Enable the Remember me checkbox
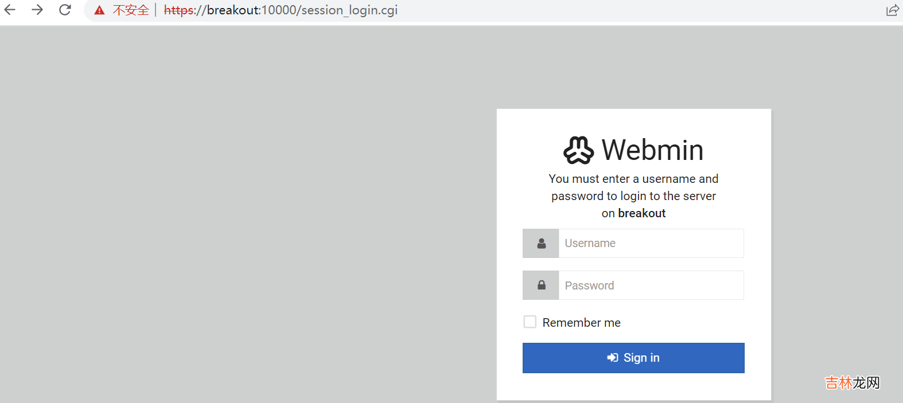Screen dimensions: 903x403 [530, 322]
